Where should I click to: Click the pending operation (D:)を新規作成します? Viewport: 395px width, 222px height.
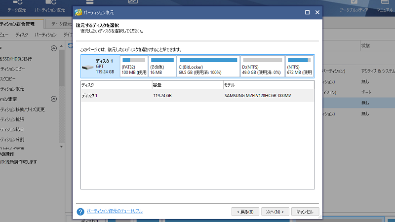point(19,162)
